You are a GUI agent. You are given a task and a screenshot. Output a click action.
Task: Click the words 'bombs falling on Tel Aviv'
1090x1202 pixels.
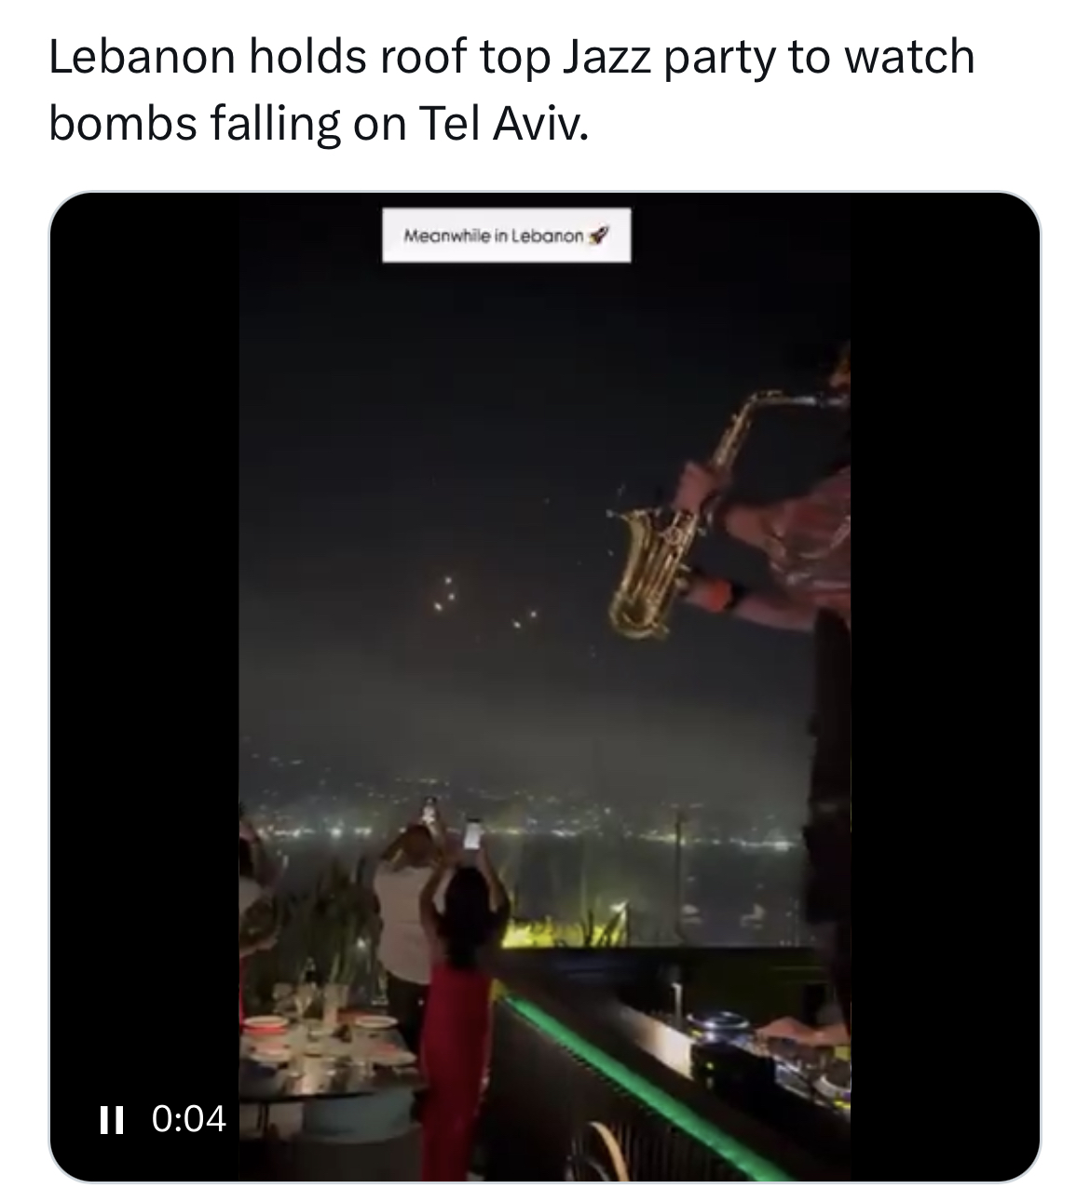tap(319, 123)
